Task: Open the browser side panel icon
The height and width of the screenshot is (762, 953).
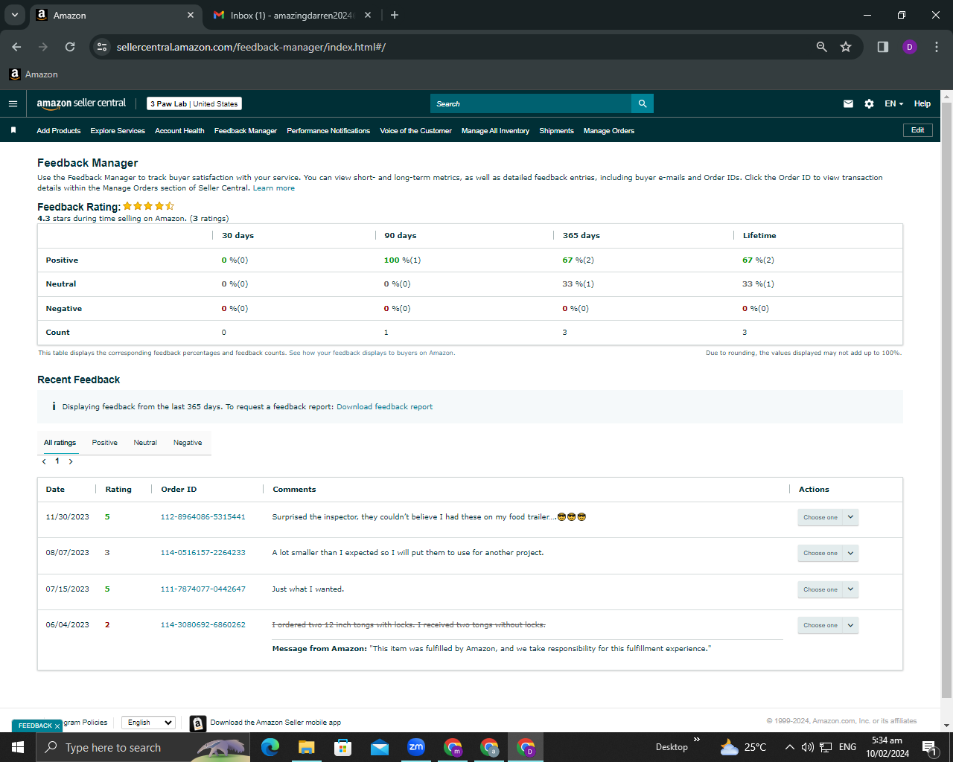Action: coord(882,47)
